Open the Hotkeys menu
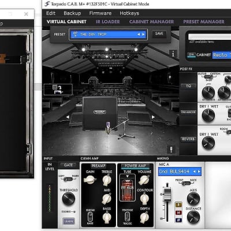231x231 pixels. click(129, 13)
